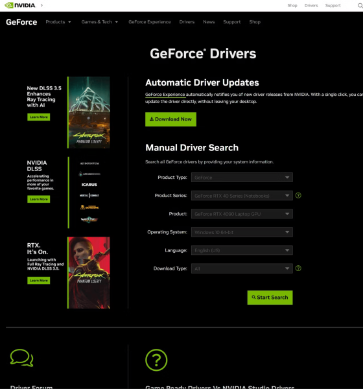
Task: Open top bar Drivers link
Action: click(311, 5)
